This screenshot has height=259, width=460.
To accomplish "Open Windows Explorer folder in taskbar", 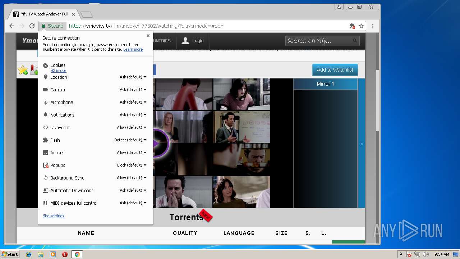I will (41, 254).
